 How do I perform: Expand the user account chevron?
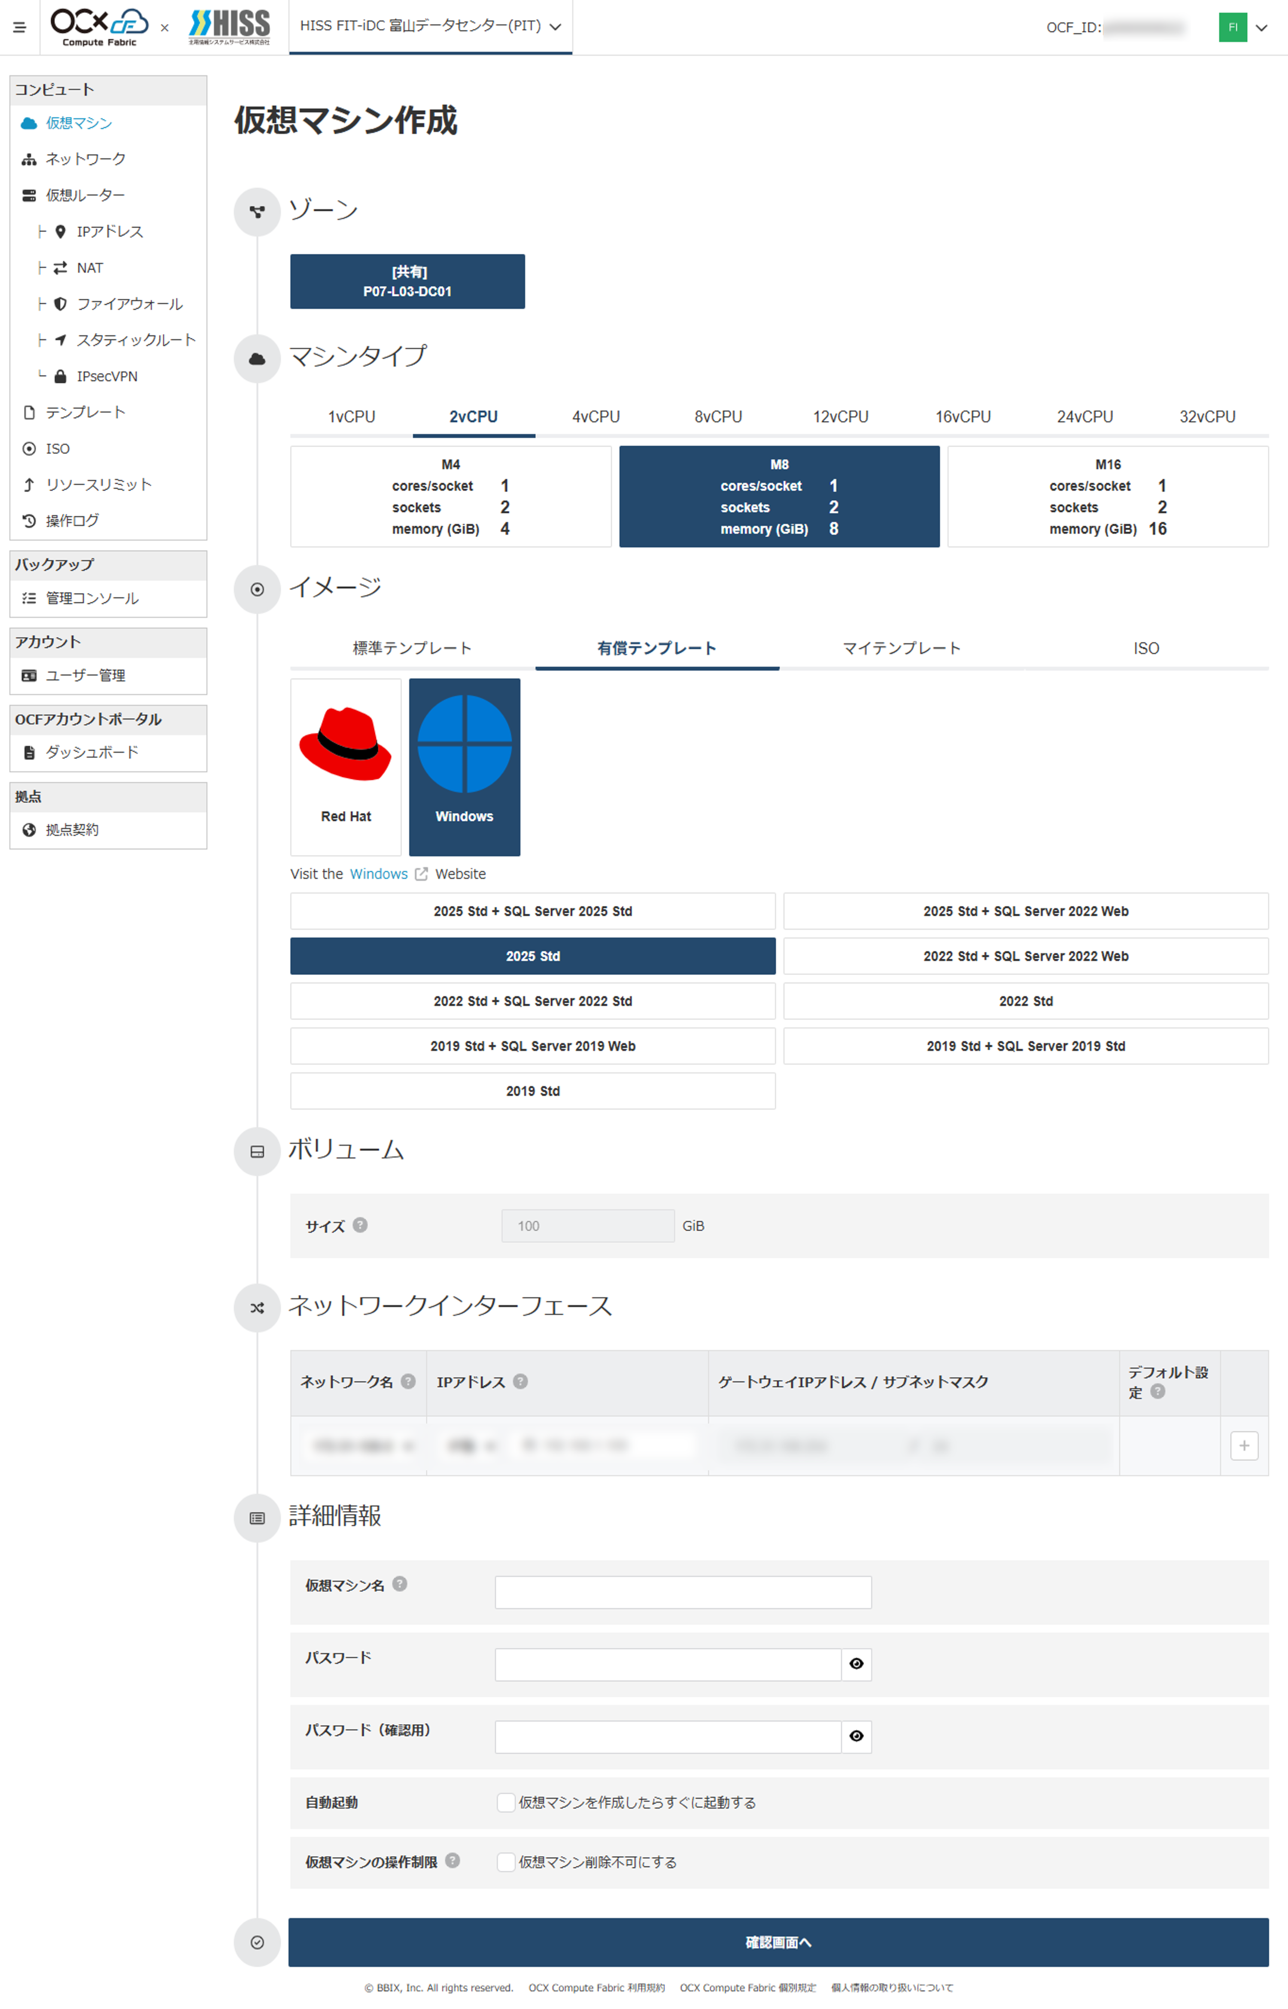(x=1261, y=27)
